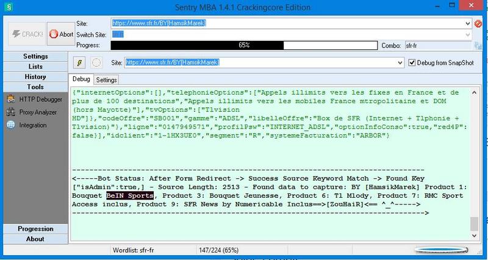The height and width of the screenshot is (260, 488).
Task: Click the lightning bolt debugger start icon
Action: pyautogui.click(x=79, y=63)
